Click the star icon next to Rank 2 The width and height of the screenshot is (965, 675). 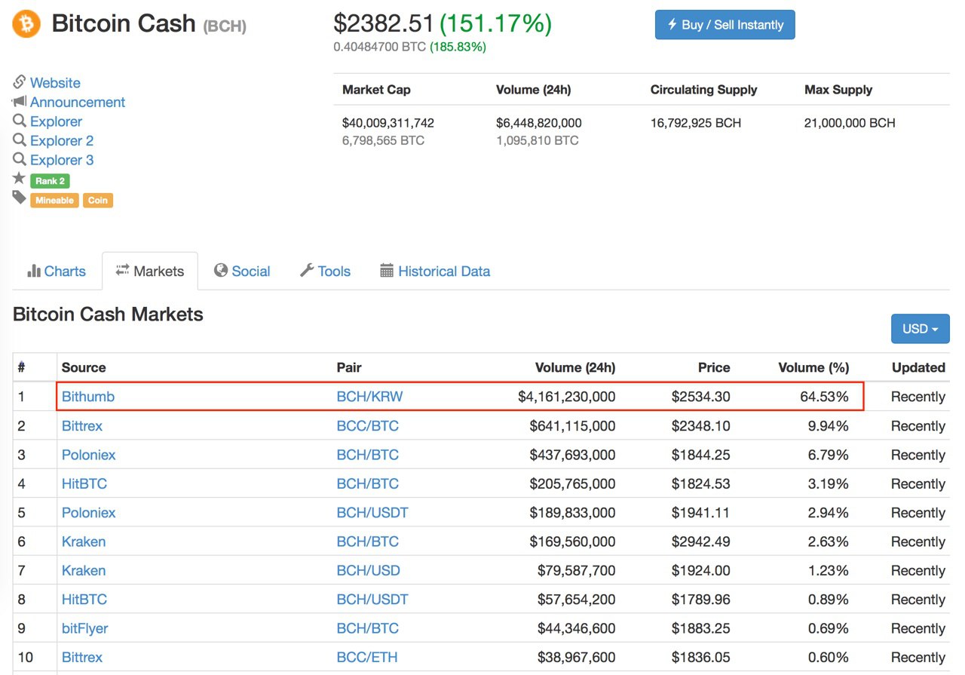point(20,179)
